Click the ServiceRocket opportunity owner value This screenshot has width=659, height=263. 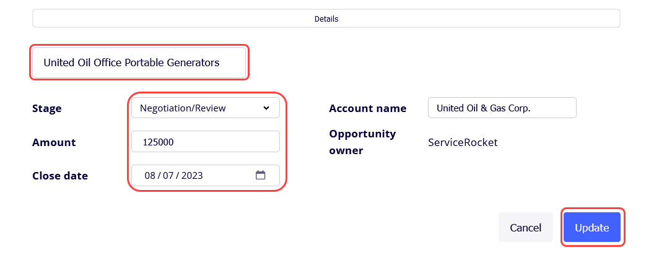(463, 142)
